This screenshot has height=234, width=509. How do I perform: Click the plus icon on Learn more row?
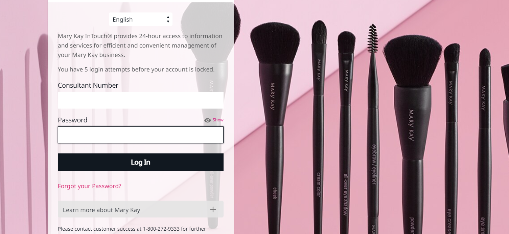pos(213,209)
